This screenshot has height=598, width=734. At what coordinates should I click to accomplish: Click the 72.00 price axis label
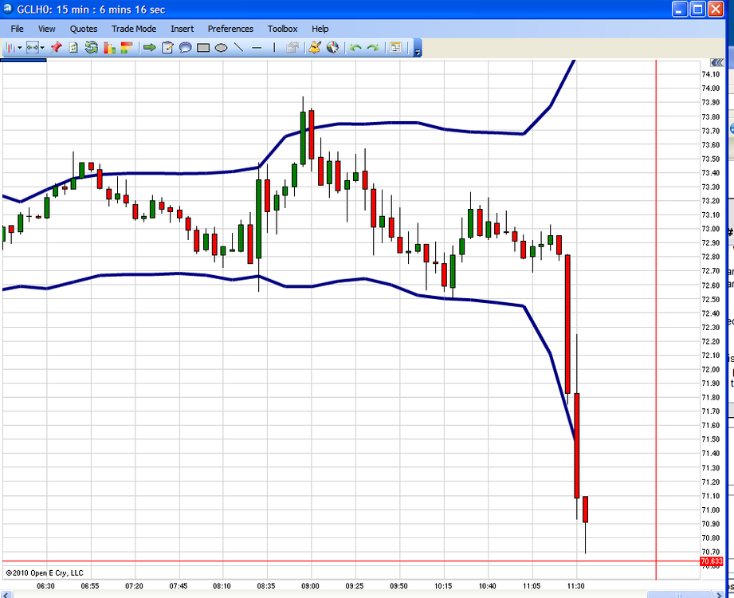click(710, 369)
